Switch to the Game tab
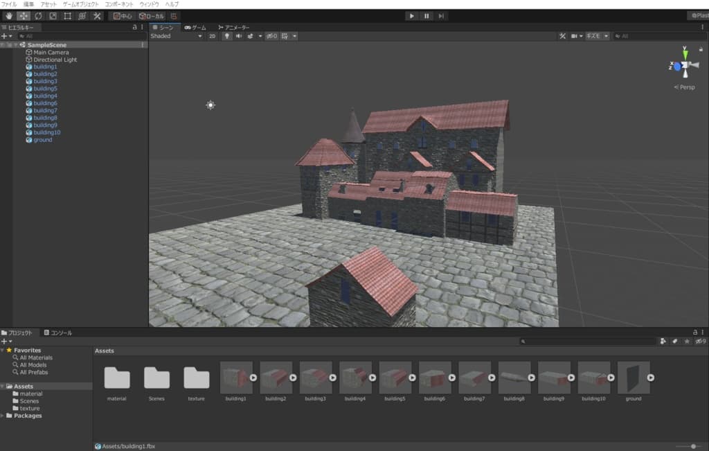Viewport: 709px width, 451px height. tap(195, 27)
